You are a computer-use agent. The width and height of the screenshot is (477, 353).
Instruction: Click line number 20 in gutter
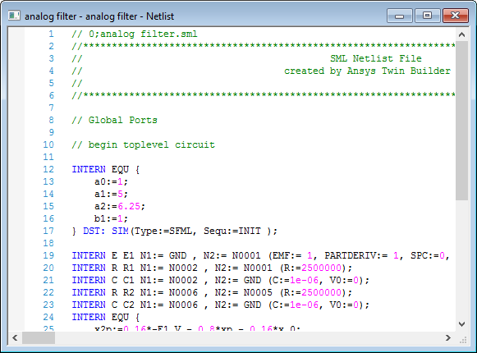[48, 268]
